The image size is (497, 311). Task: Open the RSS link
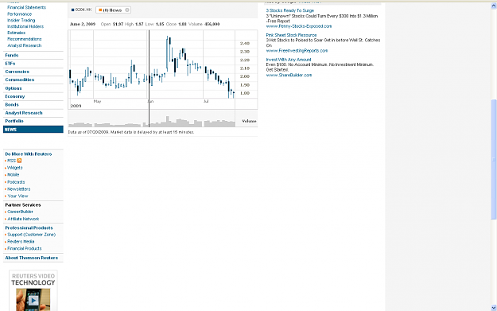coord(11,161)
